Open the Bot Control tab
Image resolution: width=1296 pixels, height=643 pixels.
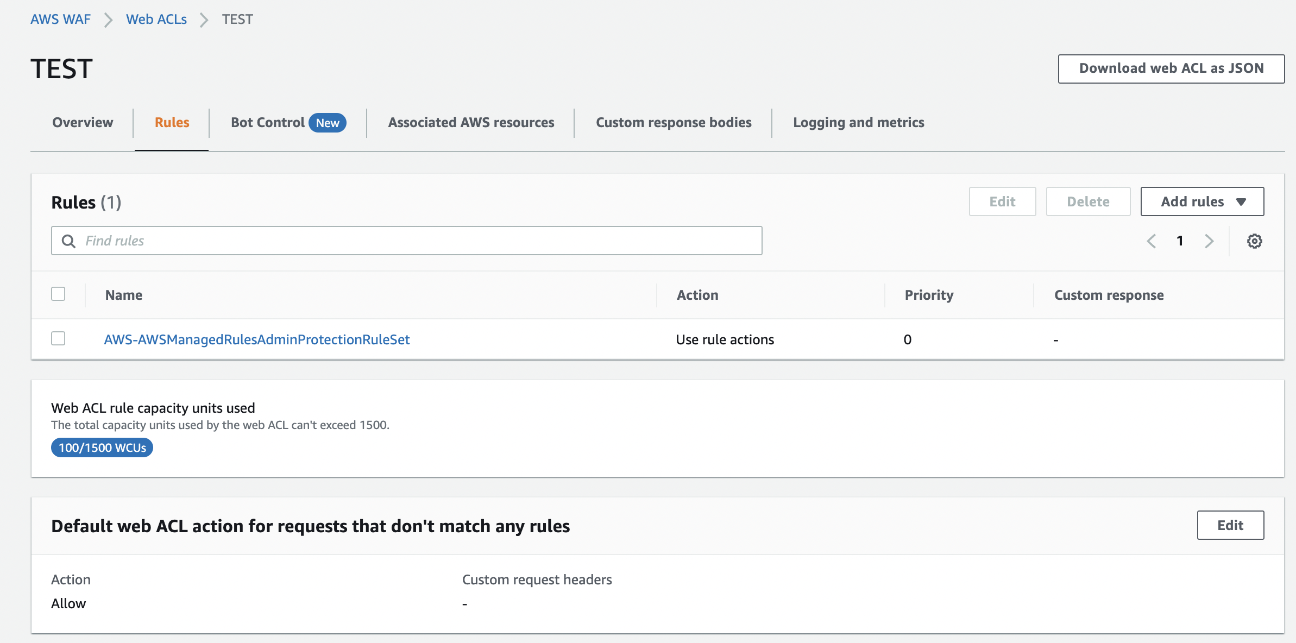click(x=268, y=122)
